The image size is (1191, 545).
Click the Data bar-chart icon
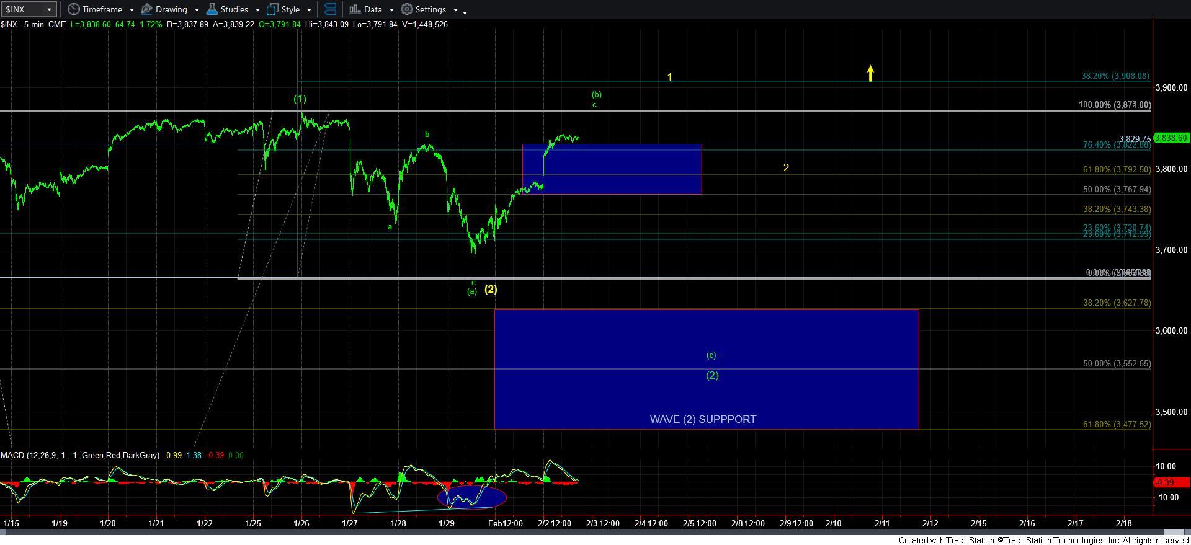[355, 9]
